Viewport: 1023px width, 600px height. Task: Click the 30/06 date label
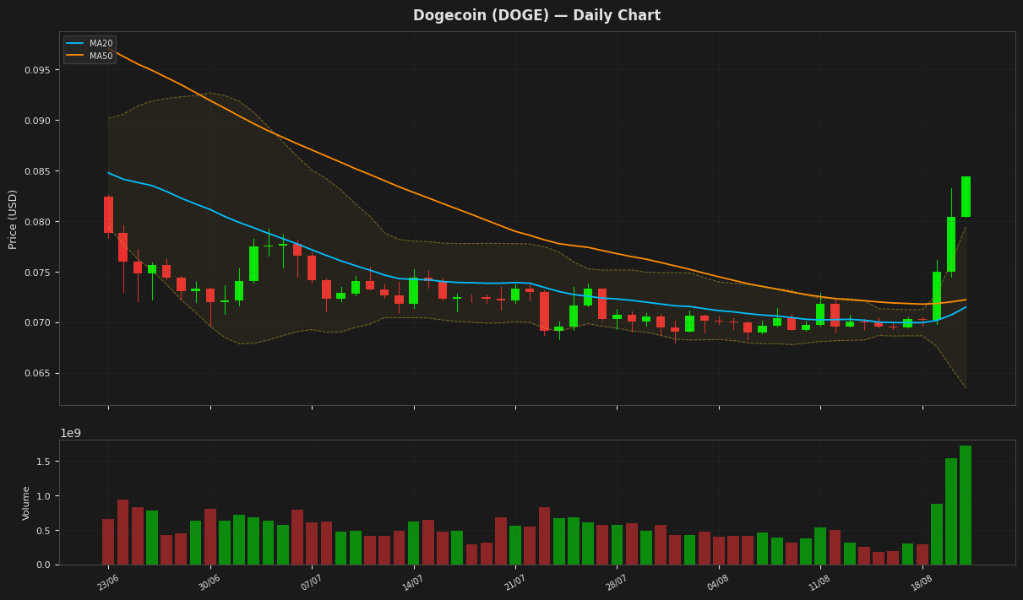click(209, 582)
